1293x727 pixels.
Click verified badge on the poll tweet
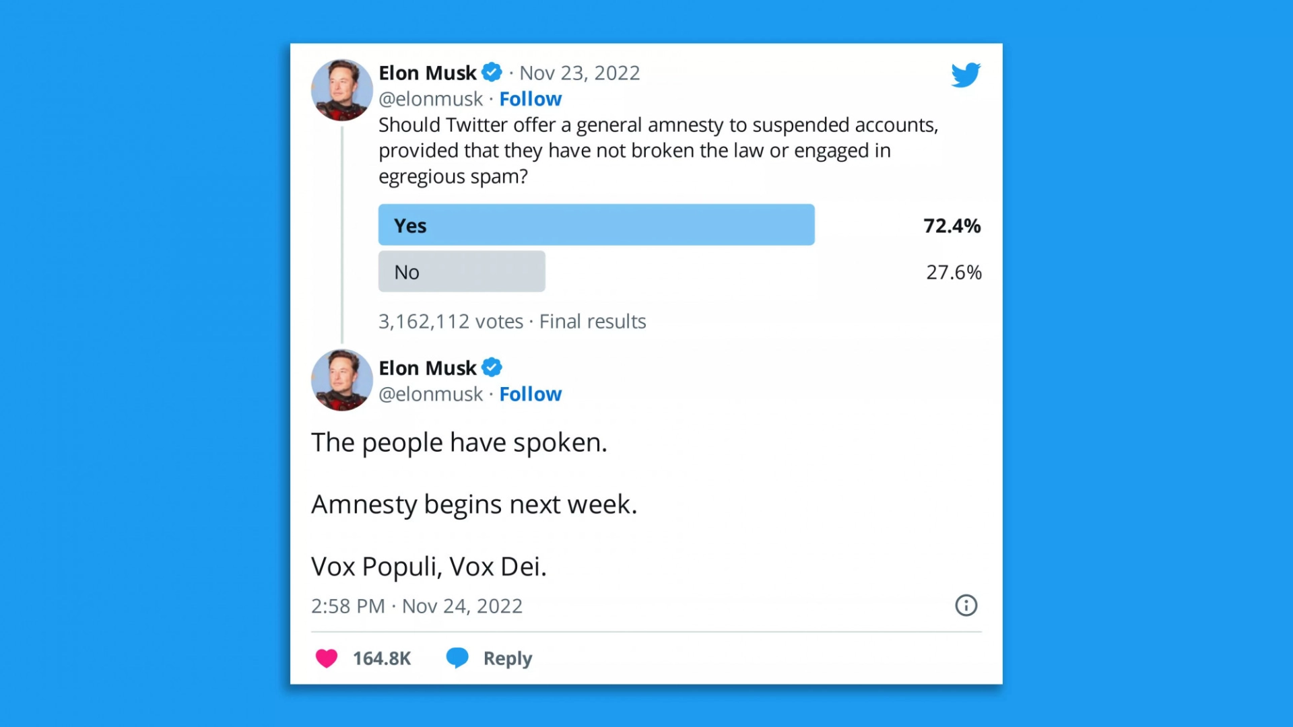492,72
